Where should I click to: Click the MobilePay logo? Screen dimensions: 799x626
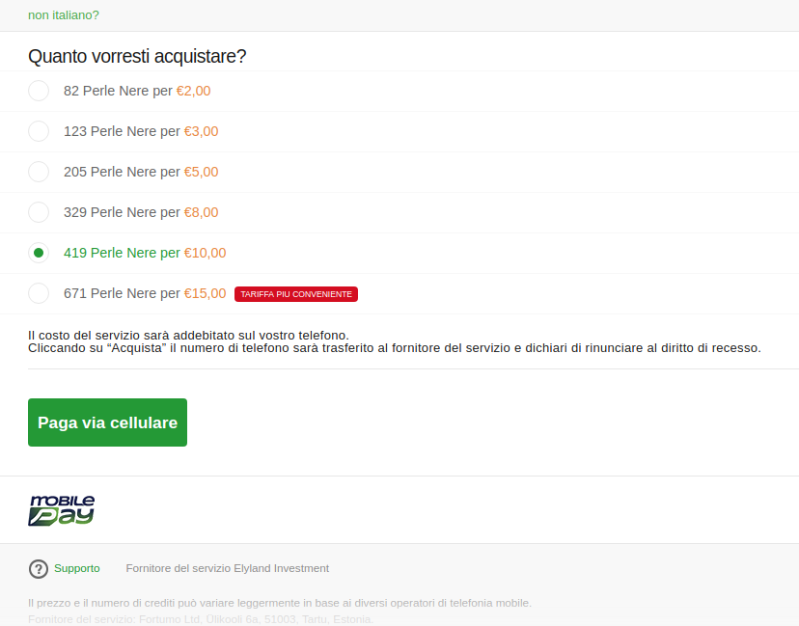[62, 510]
